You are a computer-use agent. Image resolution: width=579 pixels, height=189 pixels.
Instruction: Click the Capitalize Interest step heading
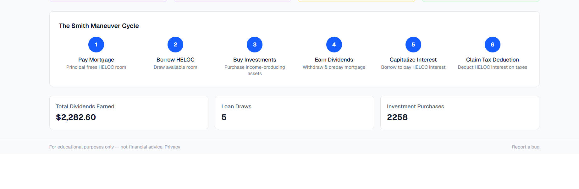pyautogui.click(x=413, y=60)
